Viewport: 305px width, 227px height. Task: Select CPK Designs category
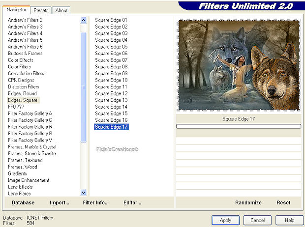coord(21,80)
